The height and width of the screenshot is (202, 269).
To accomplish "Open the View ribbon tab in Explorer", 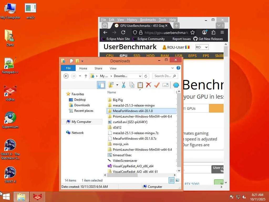I will tap(113, 68).
